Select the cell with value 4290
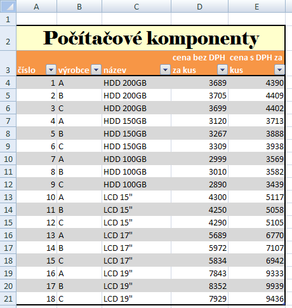The height and width of the screenshot is (308, 292). pos(199,222)
